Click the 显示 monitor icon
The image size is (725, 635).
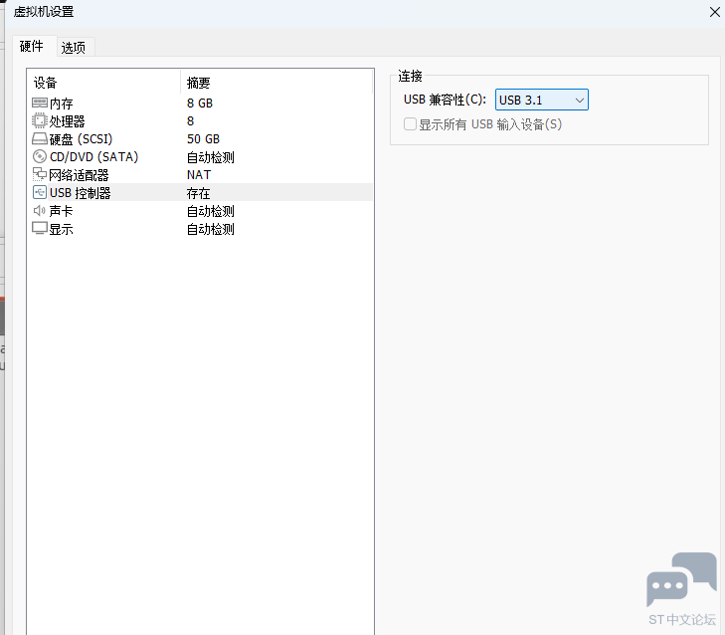point(40,229)
